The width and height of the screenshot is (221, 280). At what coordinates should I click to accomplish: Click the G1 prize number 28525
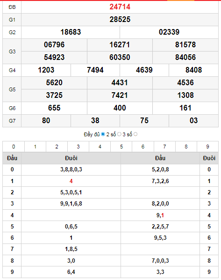120,20
